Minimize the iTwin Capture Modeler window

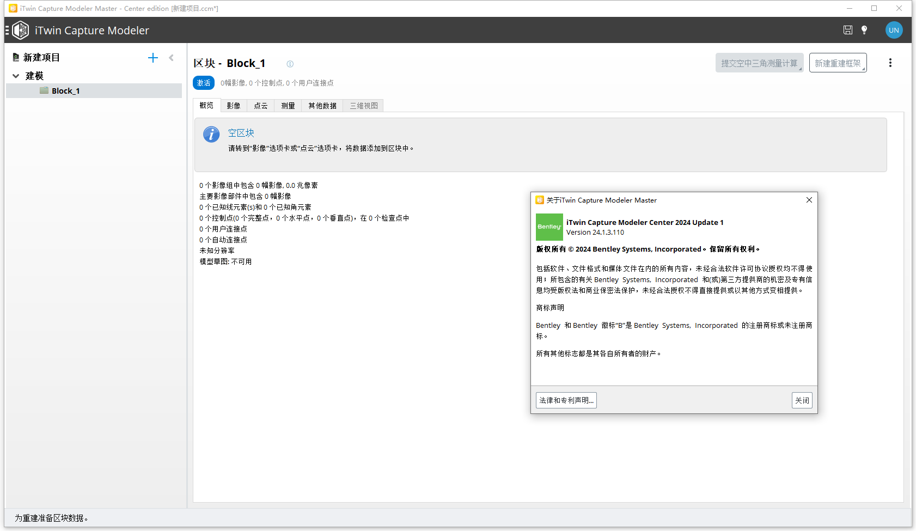click(849, 8)
